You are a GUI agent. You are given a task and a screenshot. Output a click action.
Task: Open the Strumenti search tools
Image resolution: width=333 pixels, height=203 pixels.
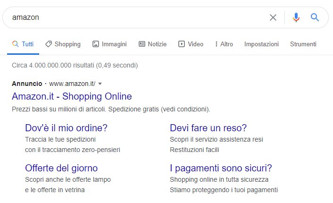(303, 44)
